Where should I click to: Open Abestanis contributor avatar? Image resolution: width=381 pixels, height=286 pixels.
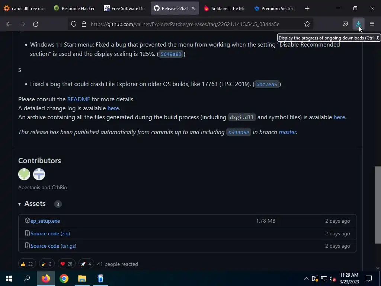[24, 174]
